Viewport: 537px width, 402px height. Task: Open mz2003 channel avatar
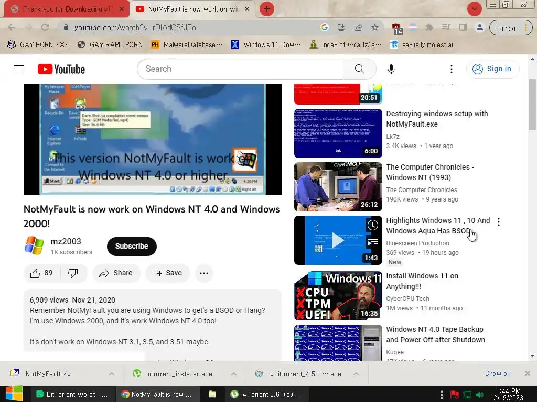(34, 245)
